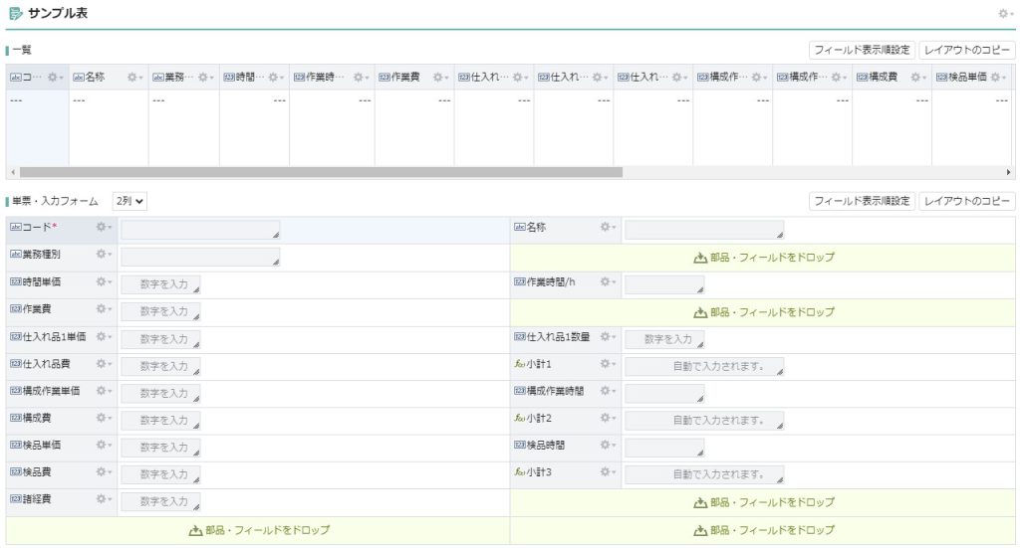1020x548 pixels.
Task: Click the gear in the 構成費 list column header
Action: pos(916,77)
